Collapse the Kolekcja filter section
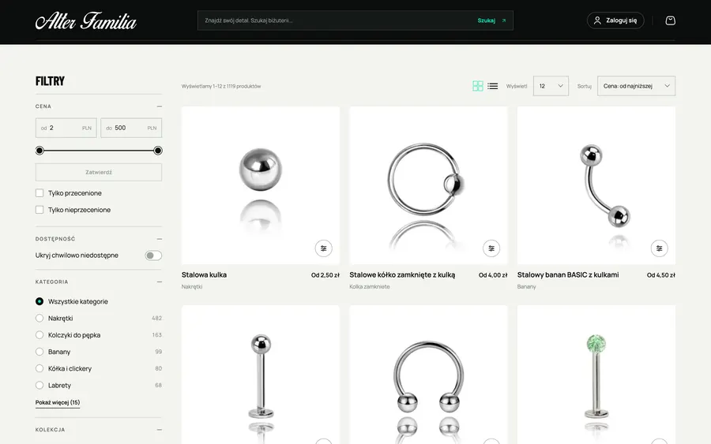Image resolution: width=711 pixels, height=444 pixels. (x=159, y=430)
